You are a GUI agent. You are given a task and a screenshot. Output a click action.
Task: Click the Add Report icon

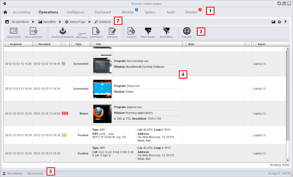click(x=96, y=31)
